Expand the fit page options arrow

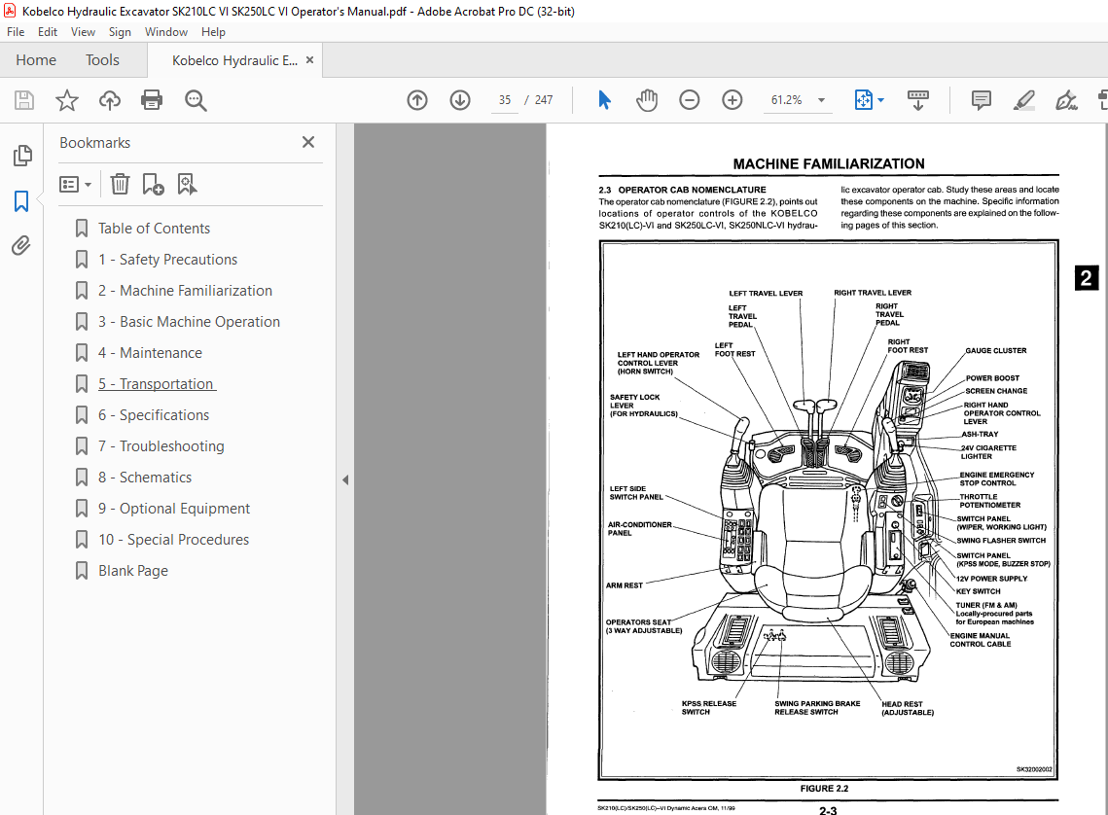pos(880,100)
